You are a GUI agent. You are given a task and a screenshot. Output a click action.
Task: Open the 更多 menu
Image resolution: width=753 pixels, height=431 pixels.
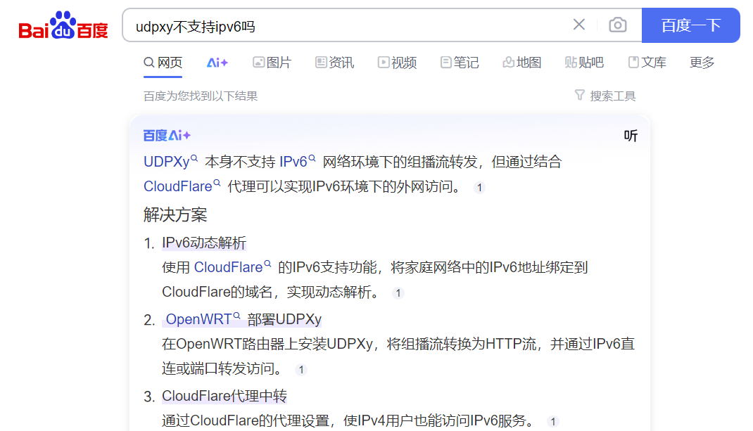tap(702, 63)
